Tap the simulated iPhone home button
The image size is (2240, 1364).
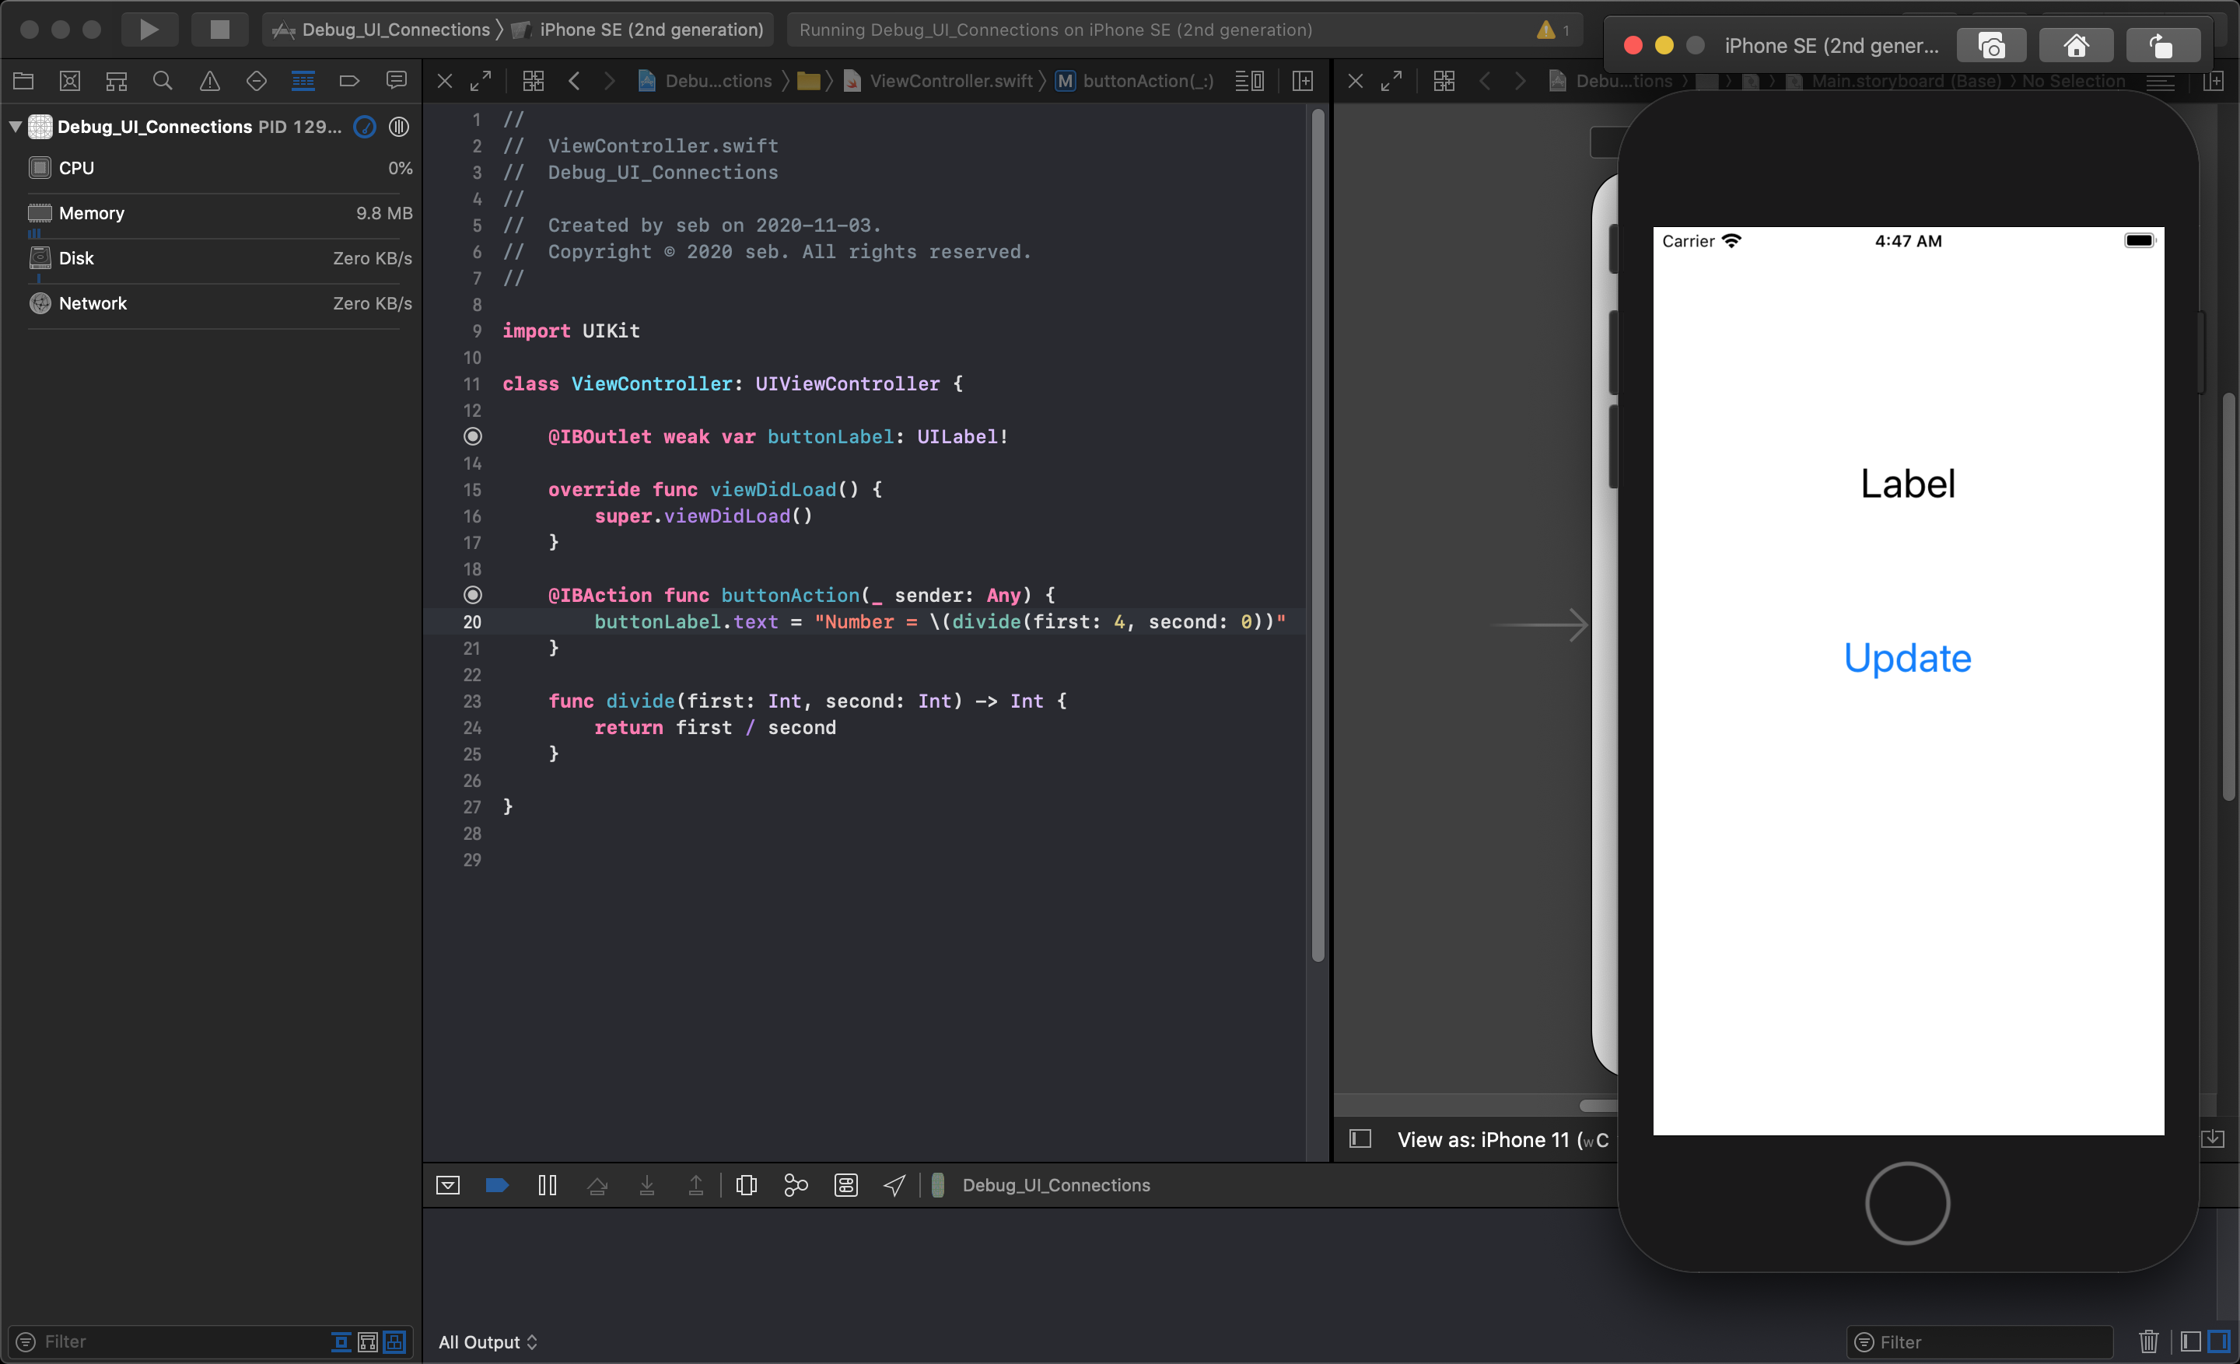click(1907, 1203)
